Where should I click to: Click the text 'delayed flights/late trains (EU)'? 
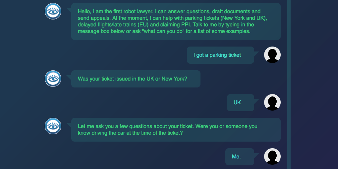point(113,25)
